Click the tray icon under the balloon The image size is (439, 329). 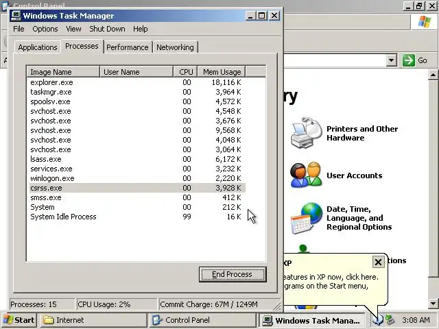pyautogui.click(x=378, y=320)
